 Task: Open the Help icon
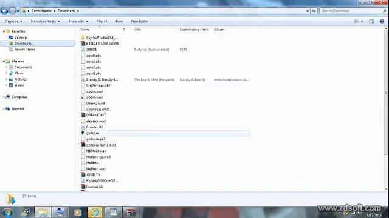point(382,22)
